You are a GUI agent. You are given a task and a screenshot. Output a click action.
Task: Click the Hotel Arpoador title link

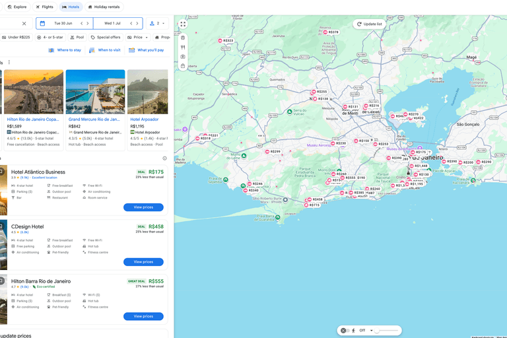[x=144, y=119]
